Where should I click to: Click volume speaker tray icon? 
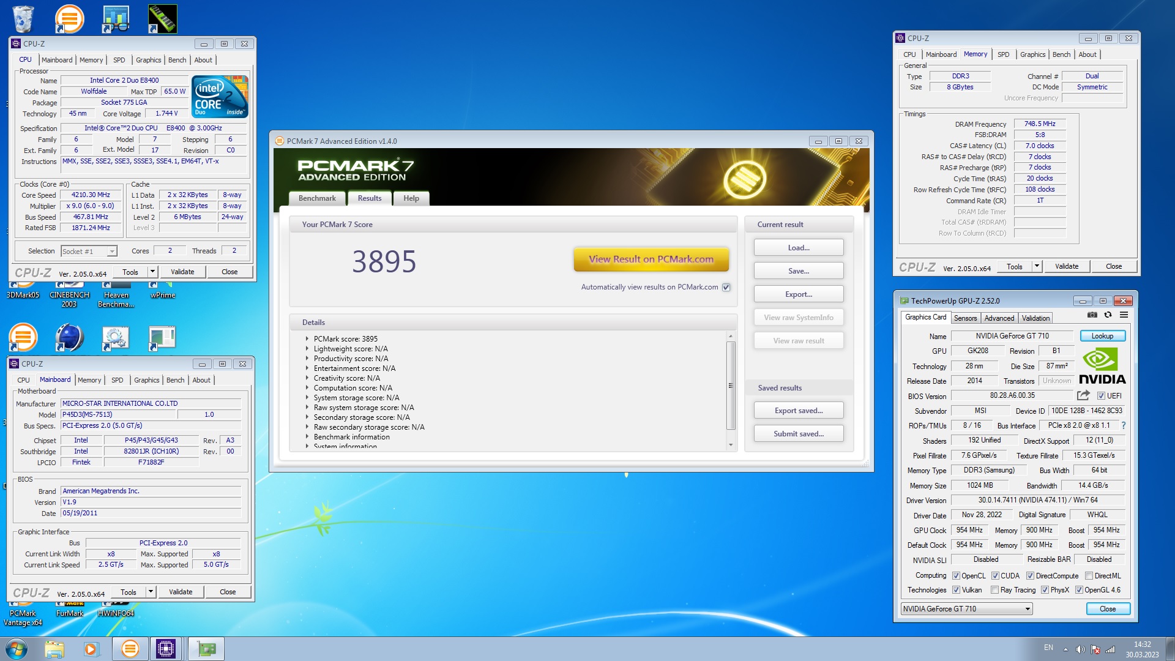coord(1080,649)
